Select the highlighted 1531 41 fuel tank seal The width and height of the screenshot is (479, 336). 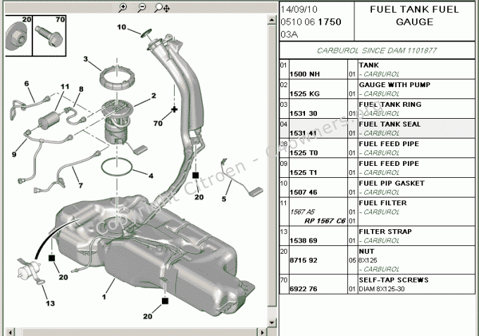pyautogui.click(x=303, y=133)
